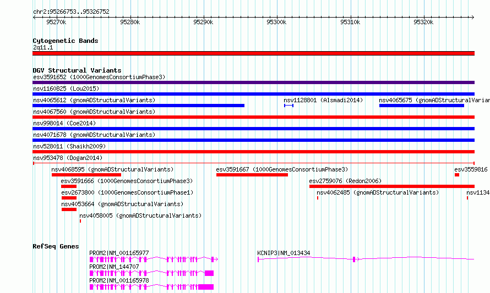Click nsv998014 (Coe2014) label
The width and height of the screenshot is (490, 293).
[x=64, y=123]
